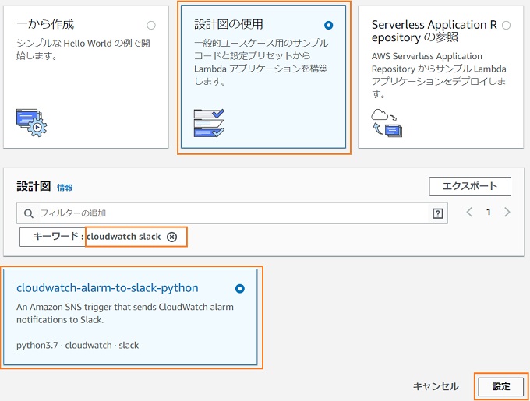This screenshot has height=401, width=530.
Task: Click the author-from-scratch gear icon
Action: 31,122
